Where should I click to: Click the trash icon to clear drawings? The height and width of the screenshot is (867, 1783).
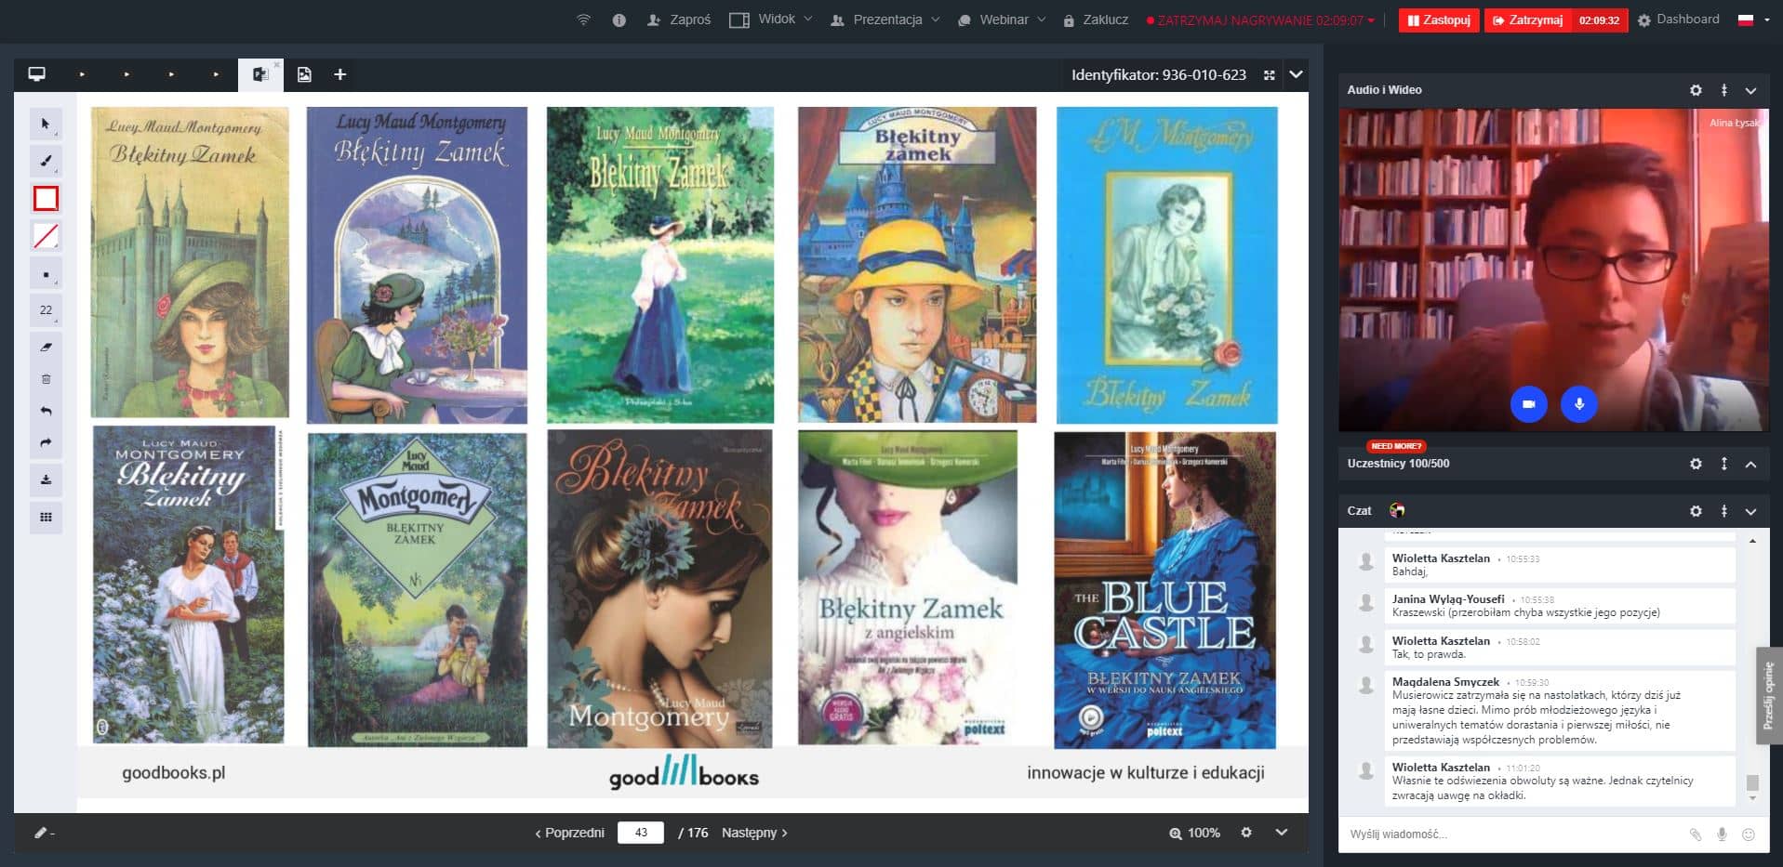(46, 379)
